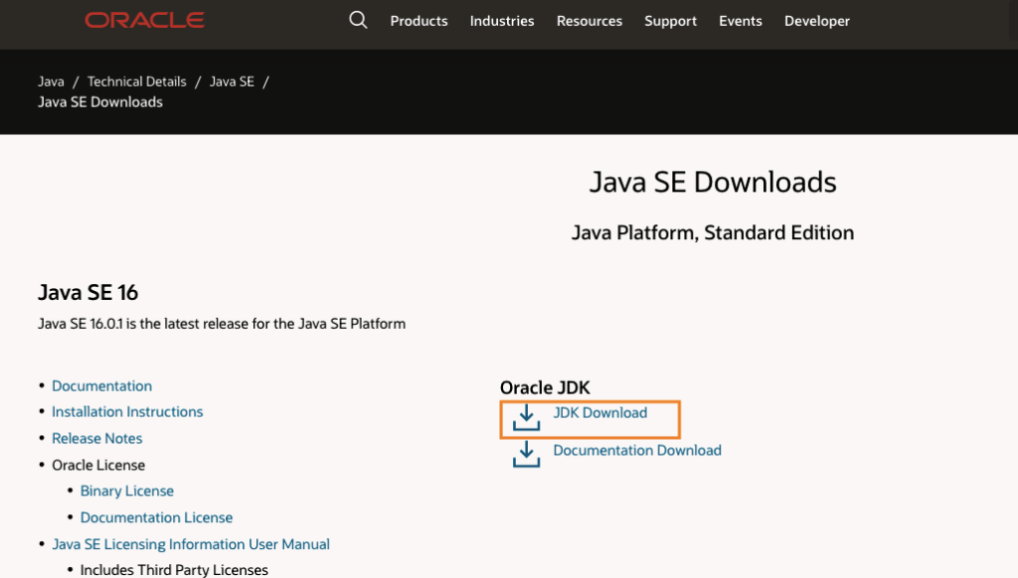Open the search magnifier icon
Screen dimensions: 1018x578
(x=358, y=20)
